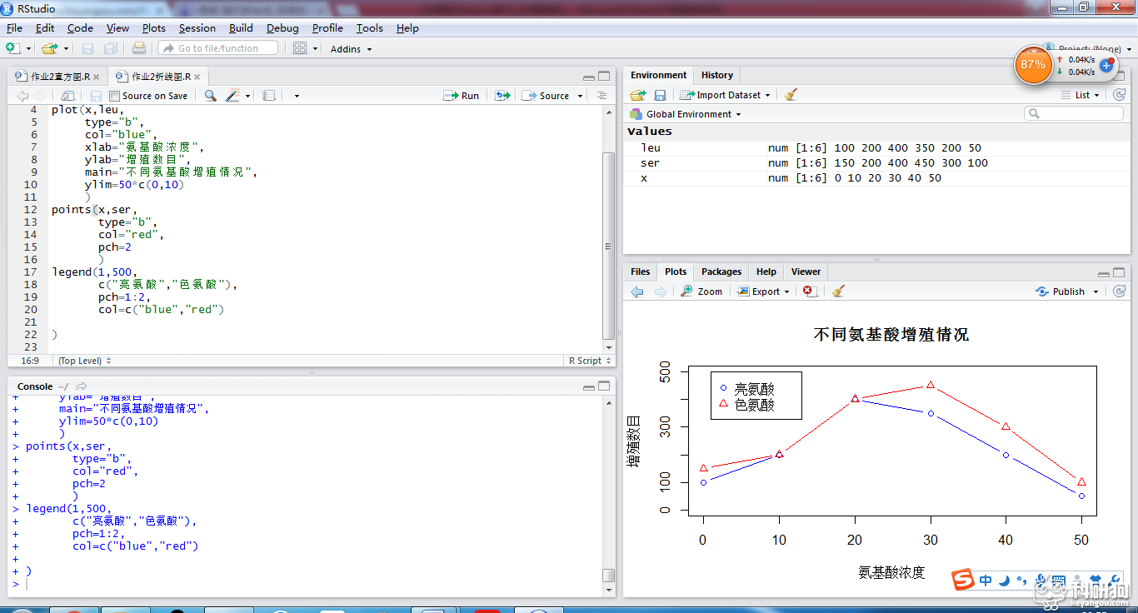Image resolution: width=1138 pixels, height=613 pixels.
Task: Click the New File icon
Action: tap(12, 48)
